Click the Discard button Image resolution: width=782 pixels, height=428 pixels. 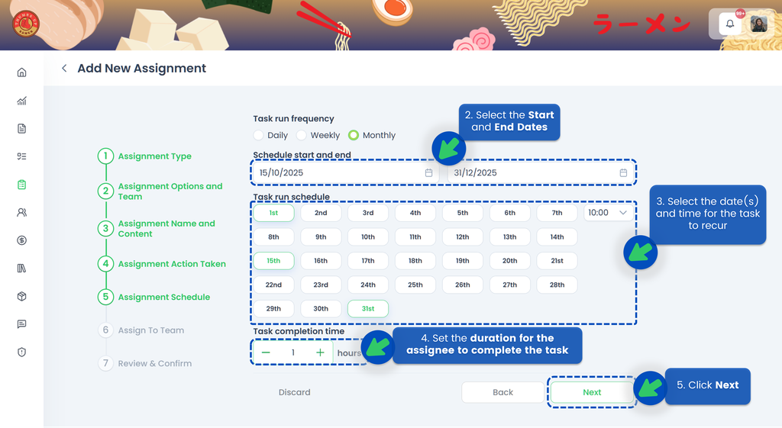click(294, 392)
